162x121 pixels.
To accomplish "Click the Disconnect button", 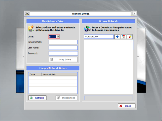I will click(66, 98).
